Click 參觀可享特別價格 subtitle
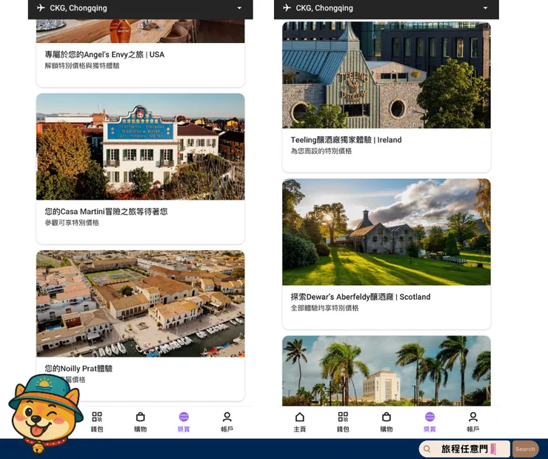Viewport: 548px width, 459px height. [x=72, y=223]
